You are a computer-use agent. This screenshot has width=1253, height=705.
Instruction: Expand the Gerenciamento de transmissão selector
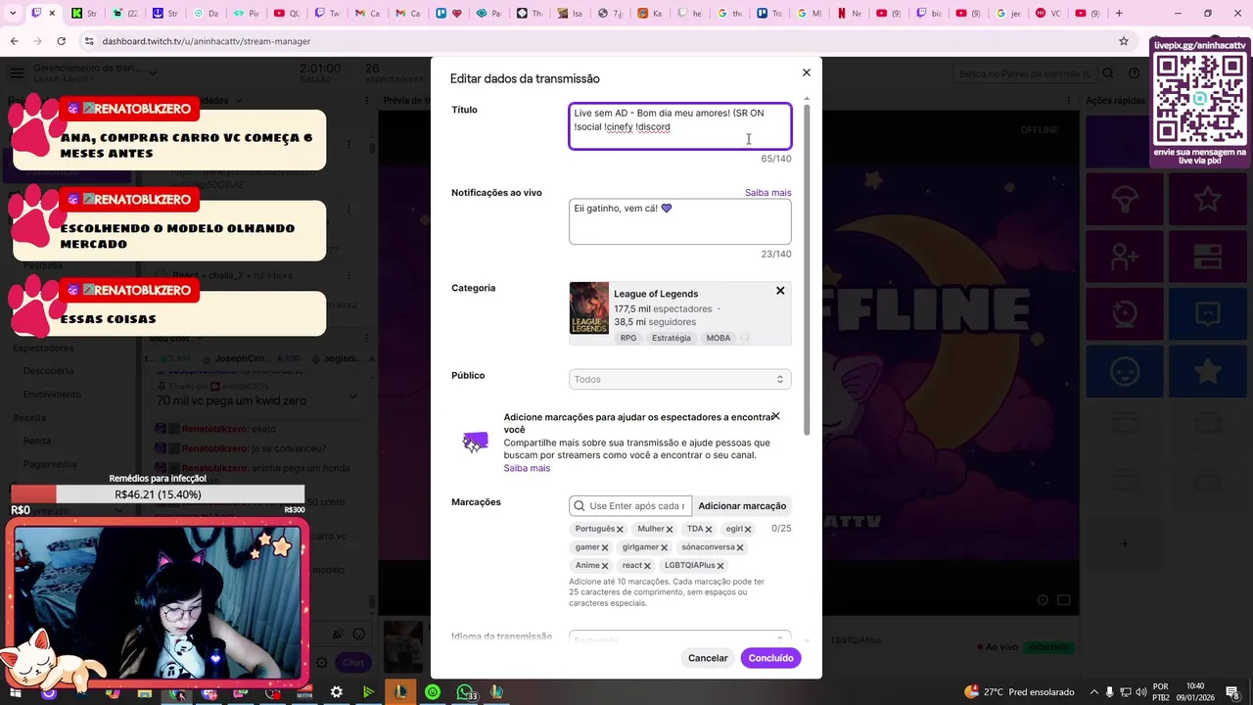[x=152, y=73]
